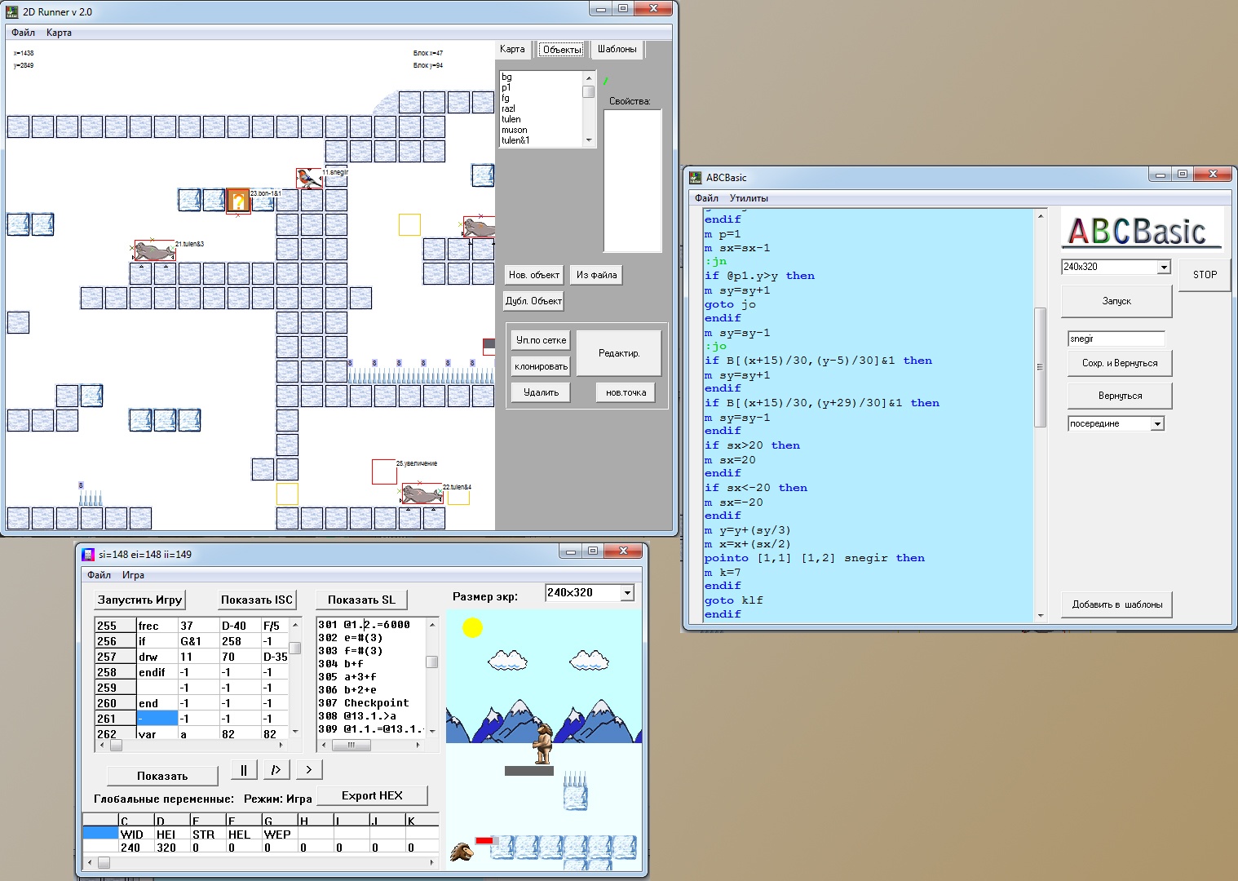This screenshot has width=1238, height=881.
Task: Open the Файл menu in the debugger window
Action: pyautogui.click(x=99, y=575)
